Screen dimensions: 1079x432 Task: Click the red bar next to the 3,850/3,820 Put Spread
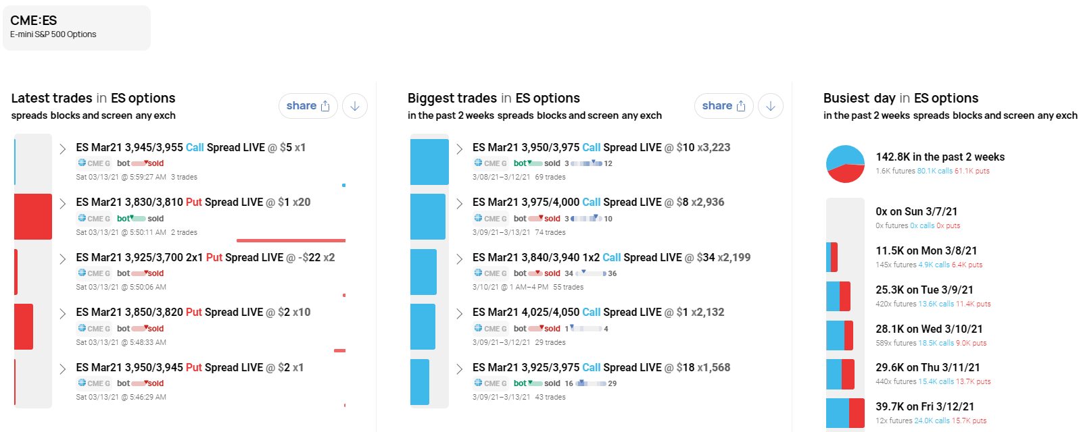coord(24,327)
